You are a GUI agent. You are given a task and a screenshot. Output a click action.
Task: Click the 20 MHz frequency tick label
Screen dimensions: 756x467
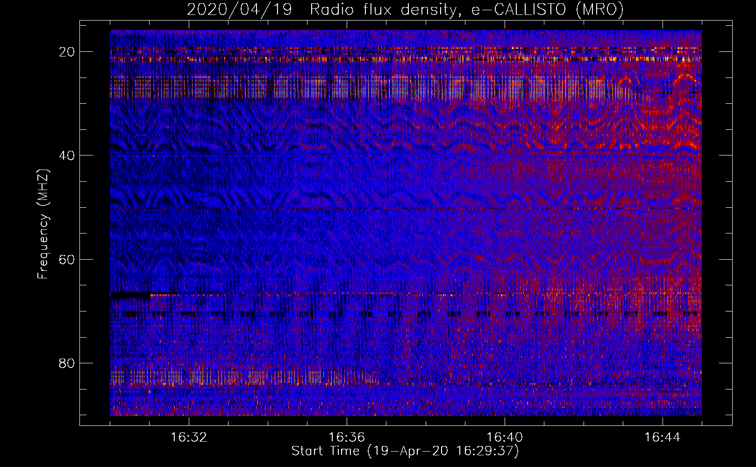point(67,52)
